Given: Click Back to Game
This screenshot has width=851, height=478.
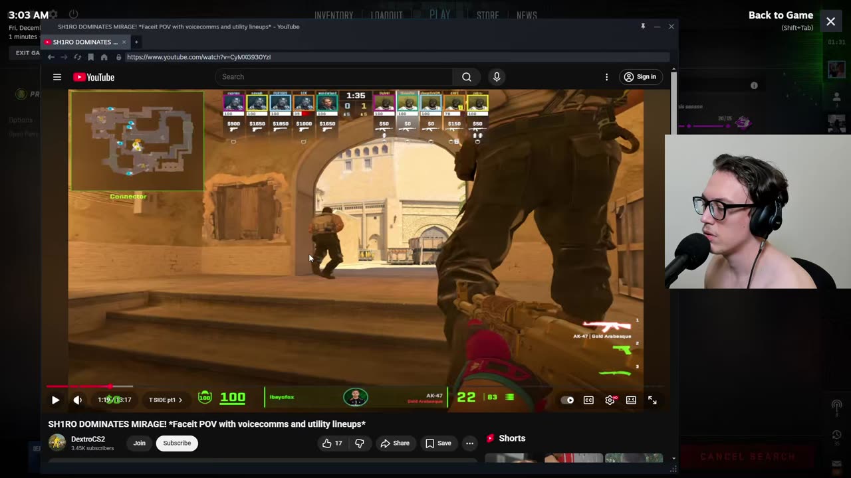Looking at the screenshot, I should pos(781,15).
